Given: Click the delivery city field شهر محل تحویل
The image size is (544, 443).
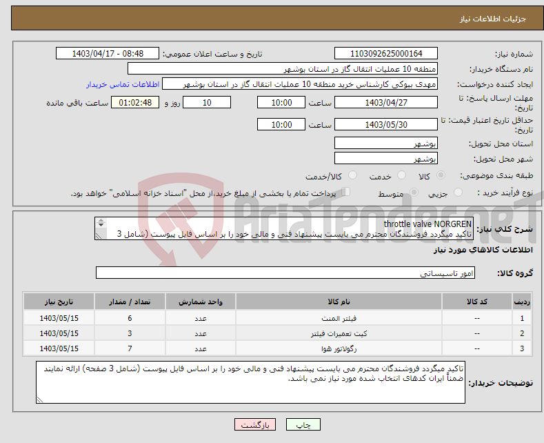Looking at the screenshot, I should pos(386,158).
